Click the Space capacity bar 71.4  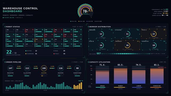(x=102, y=75)
